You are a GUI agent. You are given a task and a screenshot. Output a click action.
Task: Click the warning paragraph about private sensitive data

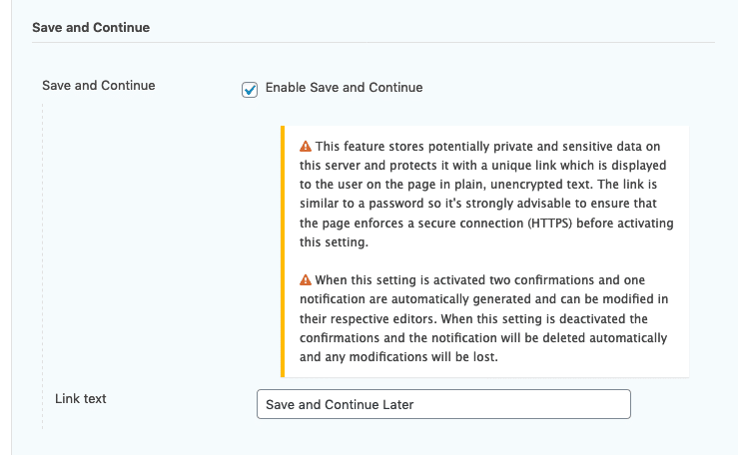click(x=486, y=195)
